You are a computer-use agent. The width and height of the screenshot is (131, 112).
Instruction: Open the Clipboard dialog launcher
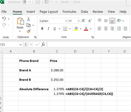(x=35, y=37)
